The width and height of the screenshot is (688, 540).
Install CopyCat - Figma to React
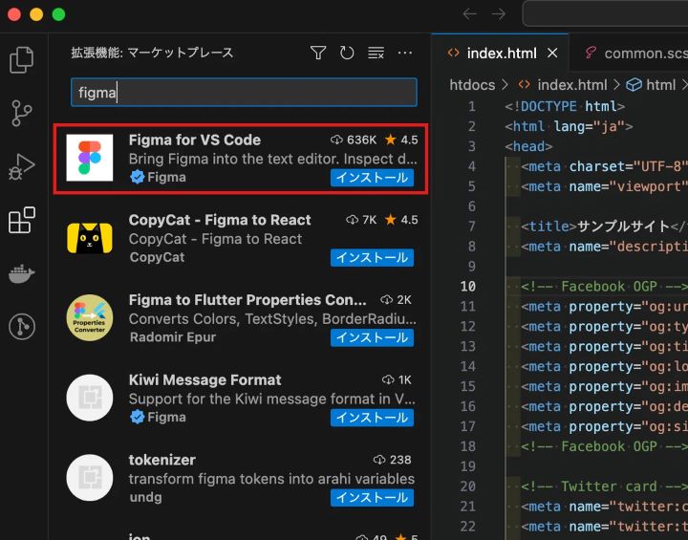pos(372,257)
